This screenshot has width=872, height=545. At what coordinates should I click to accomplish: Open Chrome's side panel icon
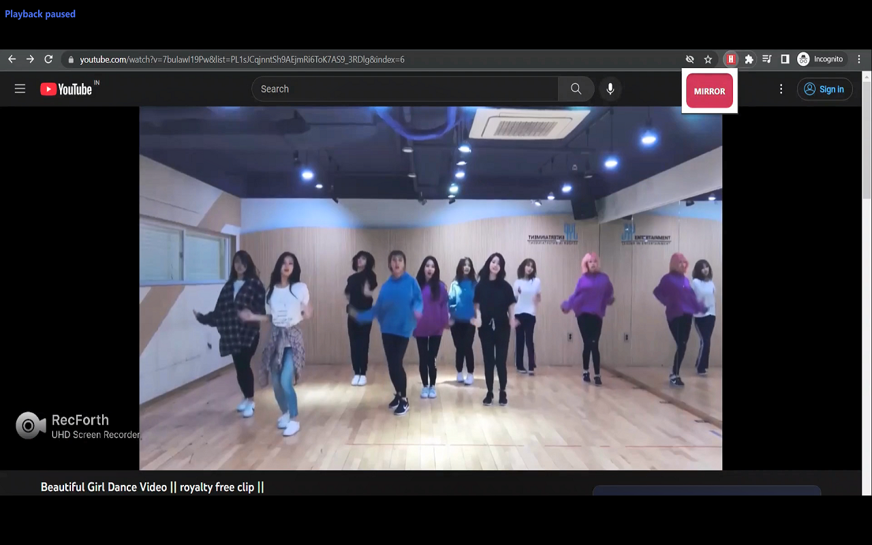point(784,59)
